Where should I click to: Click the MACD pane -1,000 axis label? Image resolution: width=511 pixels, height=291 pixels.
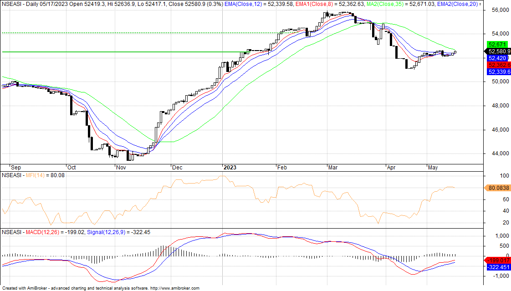[x=501, y=276]
